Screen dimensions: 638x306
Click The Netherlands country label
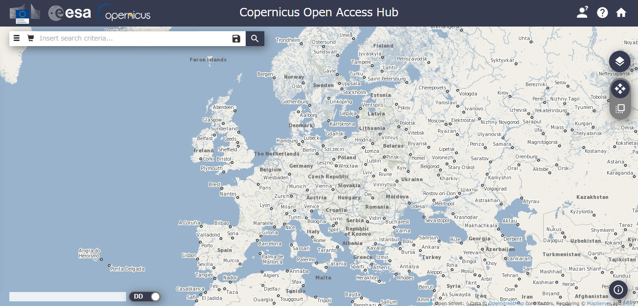[276, 154]
